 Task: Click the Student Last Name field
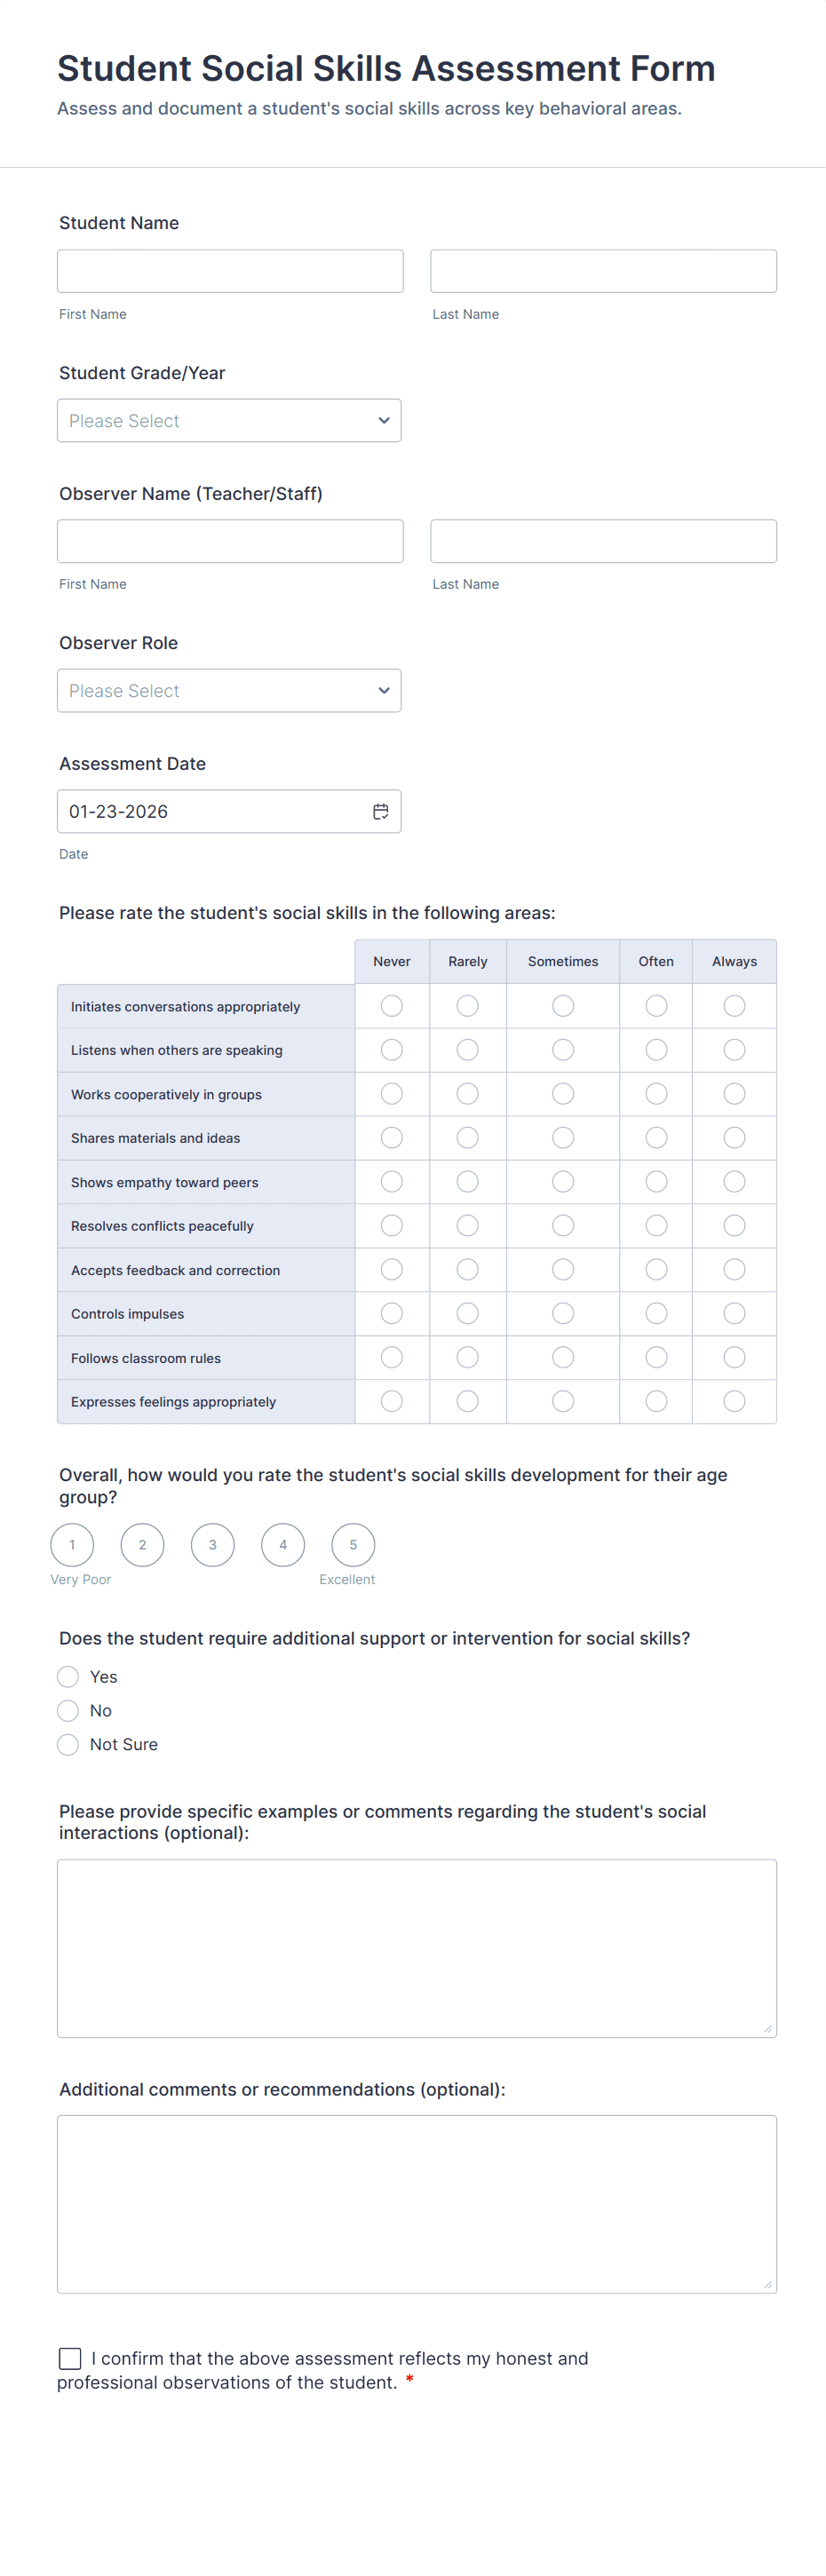(x=603, y=270)
